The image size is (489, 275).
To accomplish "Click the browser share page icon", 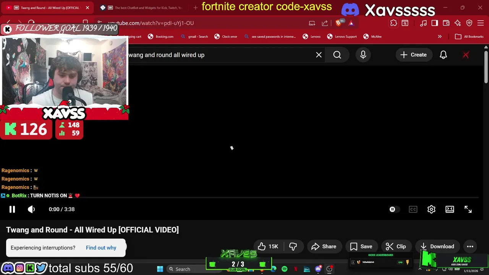I will point(325,23).
